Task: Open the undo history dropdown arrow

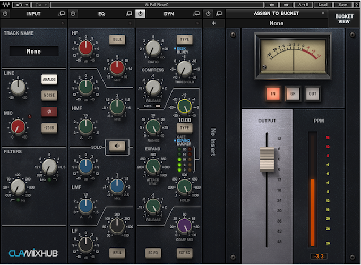Action: (x=27, y=5)
